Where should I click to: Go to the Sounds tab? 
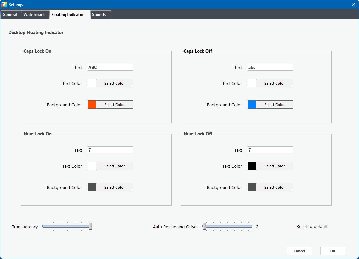pyautogui.click(x=101, y=14)
